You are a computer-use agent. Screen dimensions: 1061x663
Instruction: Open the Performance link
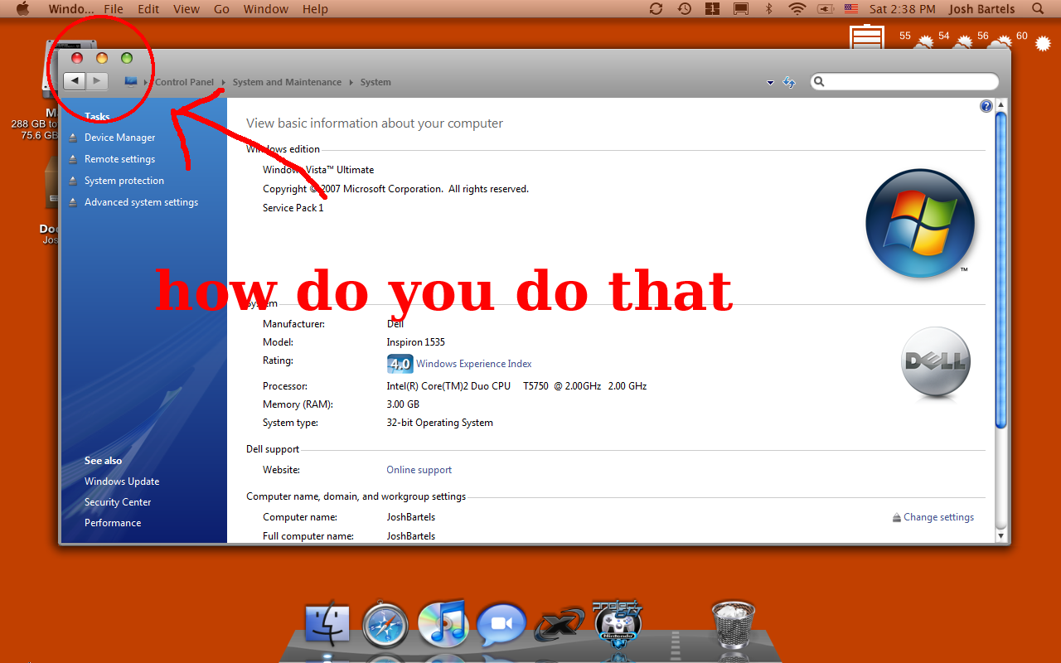[113, 523]
